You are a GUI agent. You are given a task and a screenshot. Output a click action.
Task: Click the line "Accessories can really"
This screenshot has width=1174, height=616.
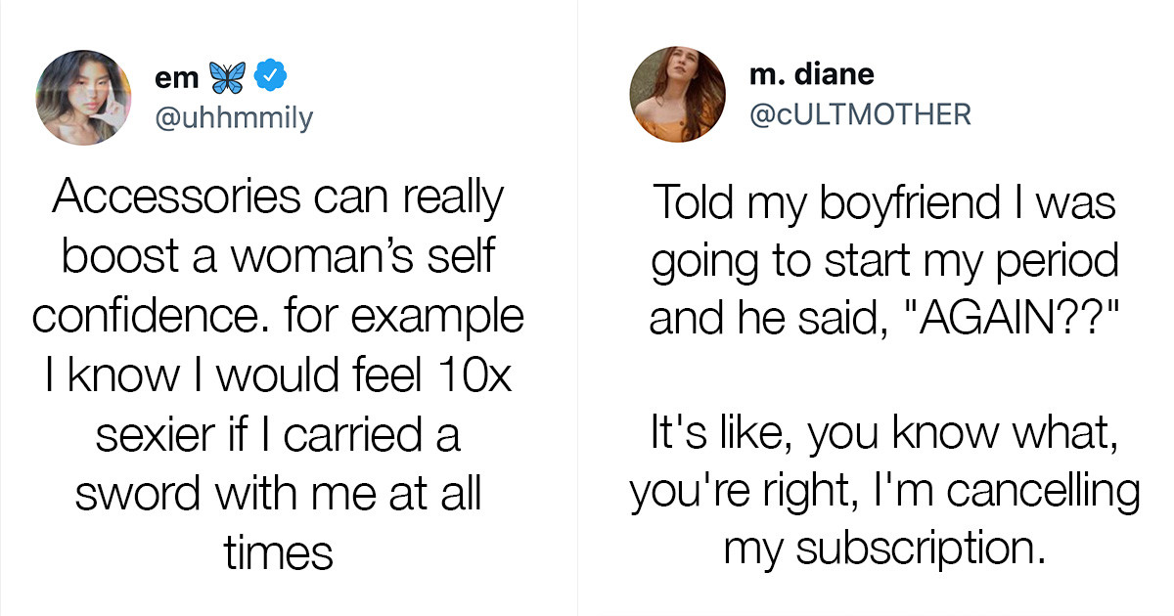278,198
